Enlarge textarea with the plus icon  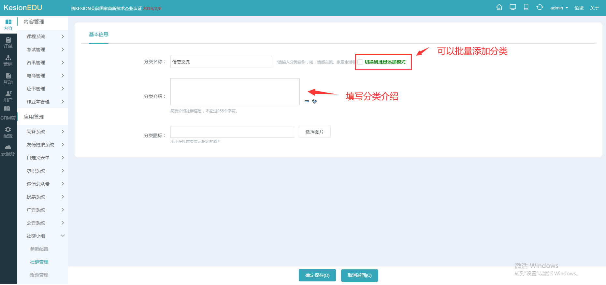314,101
